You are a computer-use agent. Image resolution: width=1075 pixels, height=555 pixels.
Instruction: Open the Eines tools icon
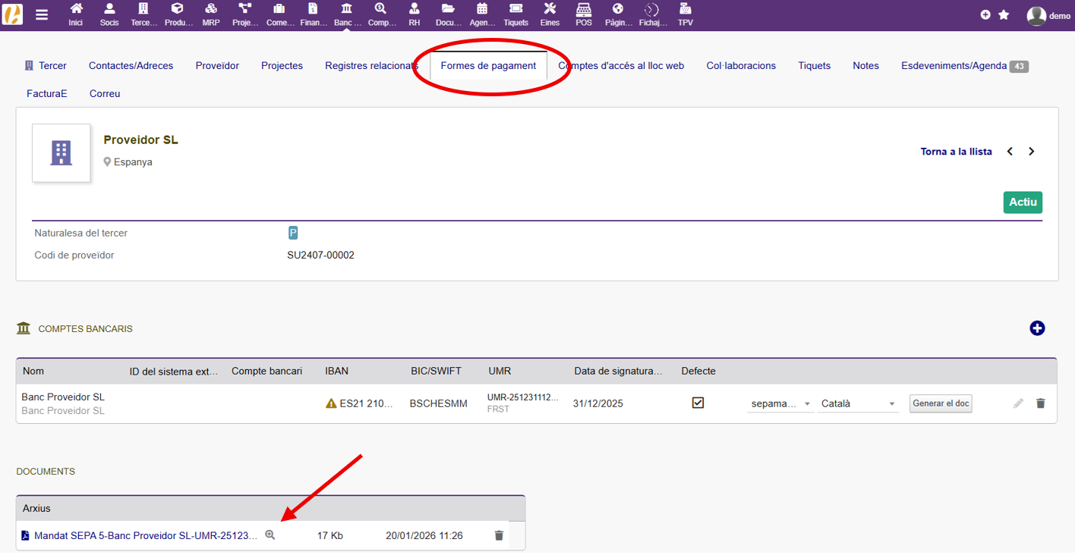pos(550,14)
